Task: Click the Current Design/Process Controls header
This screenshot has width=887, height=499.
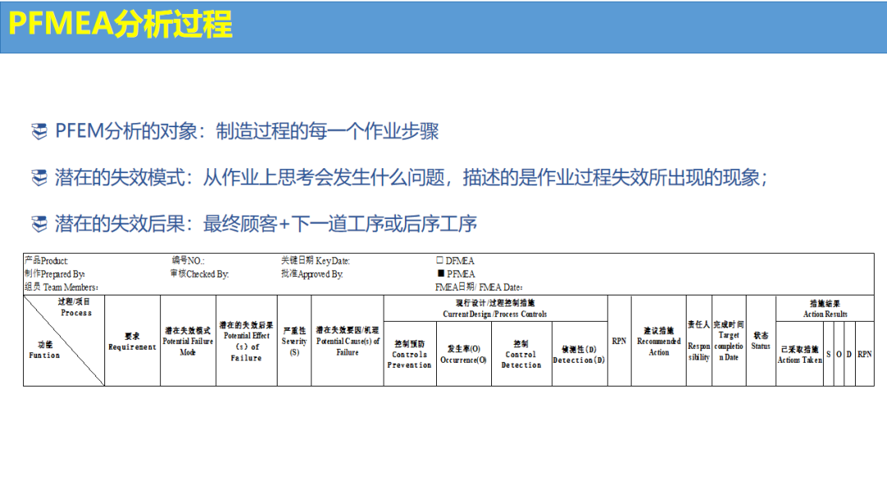Action: pos(494,309)
